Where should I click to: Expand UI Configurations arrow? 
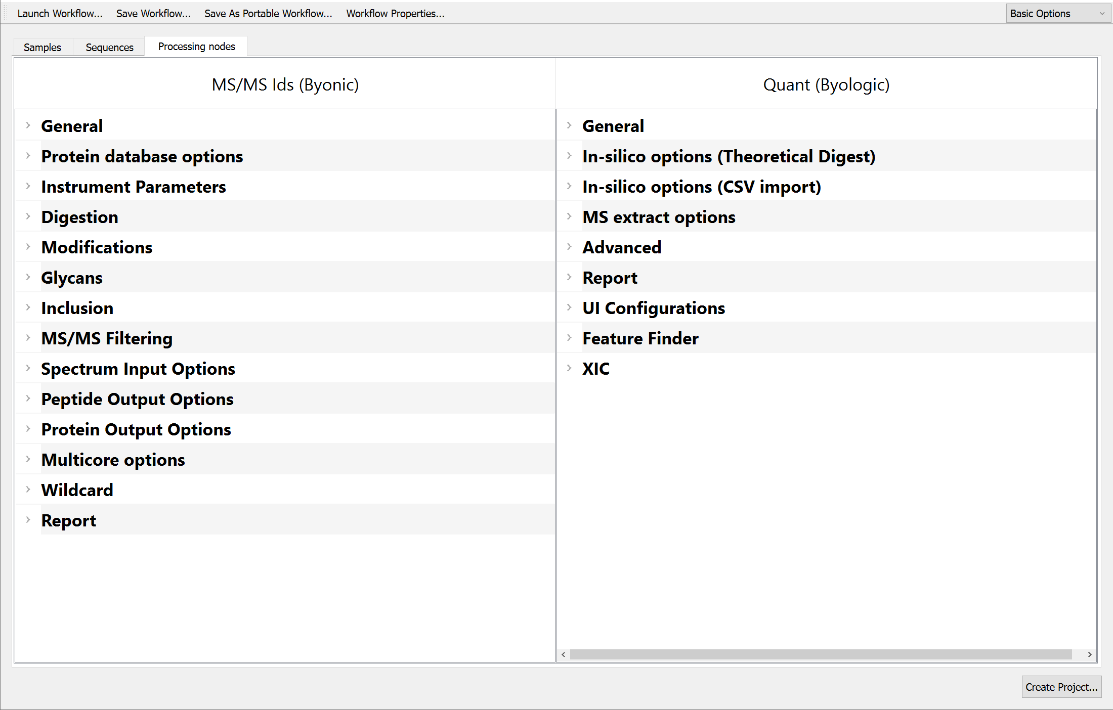(x=569, y=307)
